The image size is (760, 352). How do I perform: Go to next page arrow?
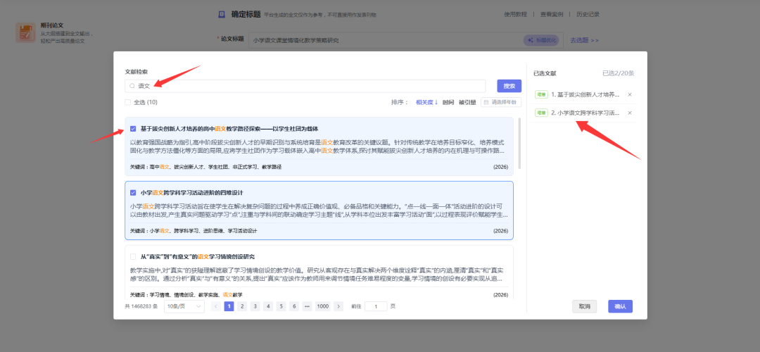tap(338, 306)
